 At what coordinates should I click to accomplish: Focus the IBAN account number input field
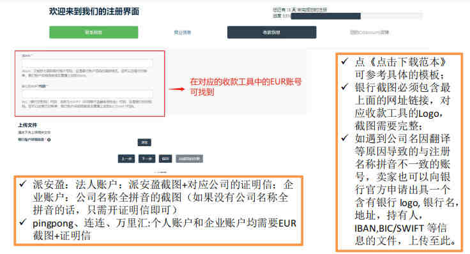pyautogui.click(x=87, y=64)
